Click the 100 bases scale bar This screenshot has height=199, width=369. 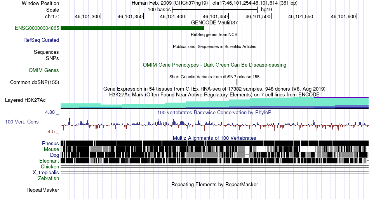tap(215, 10)
